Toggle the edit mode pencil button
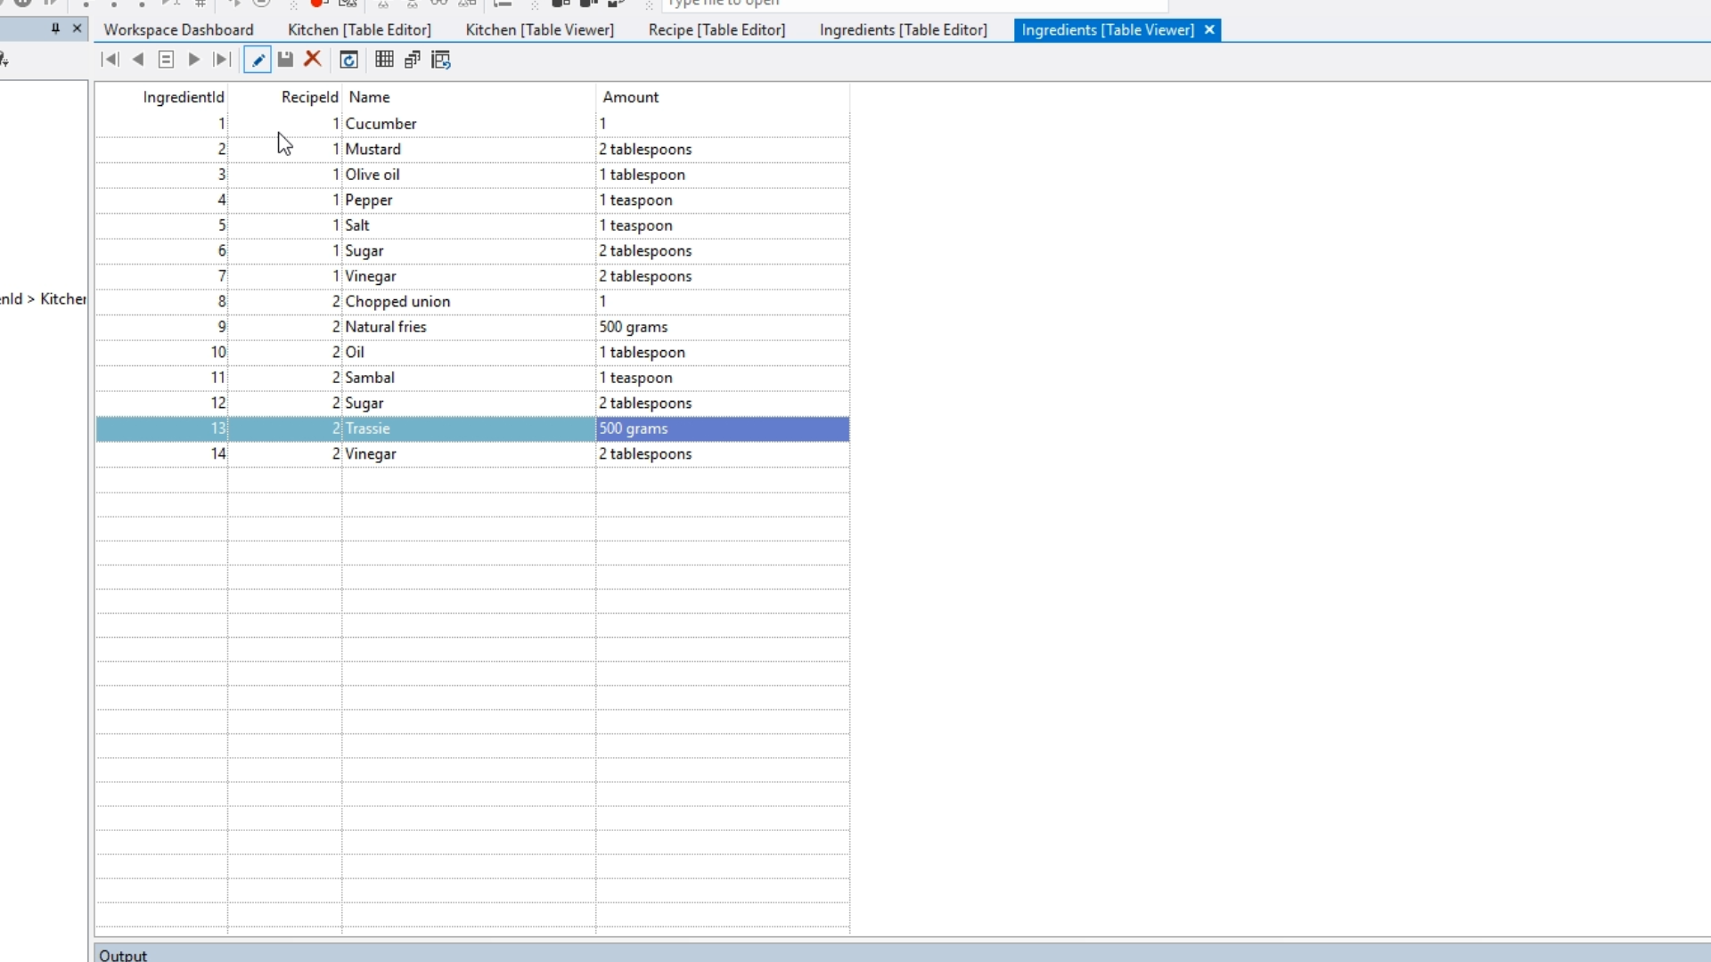 click(258, 60)
